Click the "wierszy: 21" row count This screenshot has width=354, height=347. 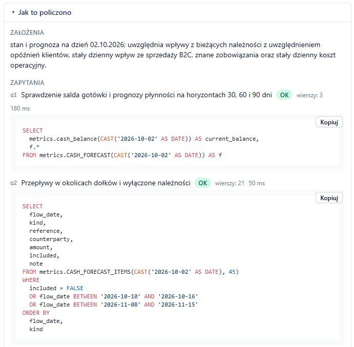tap(230, 183)
